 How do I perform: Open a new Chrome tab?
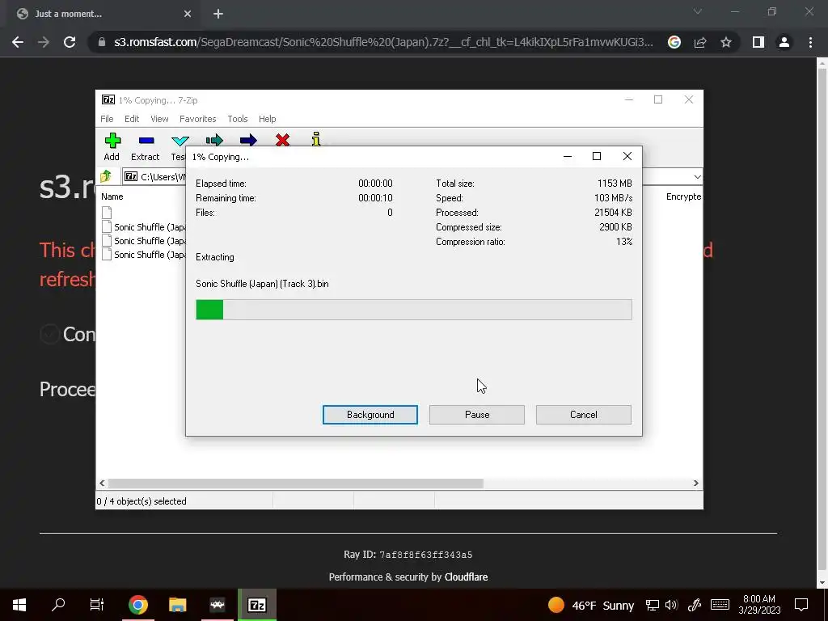(x=218, y=15)
